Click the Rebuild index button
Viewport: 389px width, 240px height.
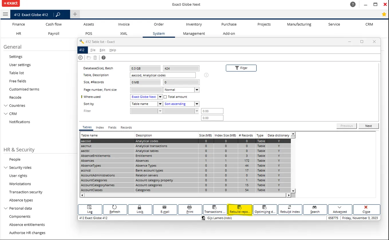(290, 209)
